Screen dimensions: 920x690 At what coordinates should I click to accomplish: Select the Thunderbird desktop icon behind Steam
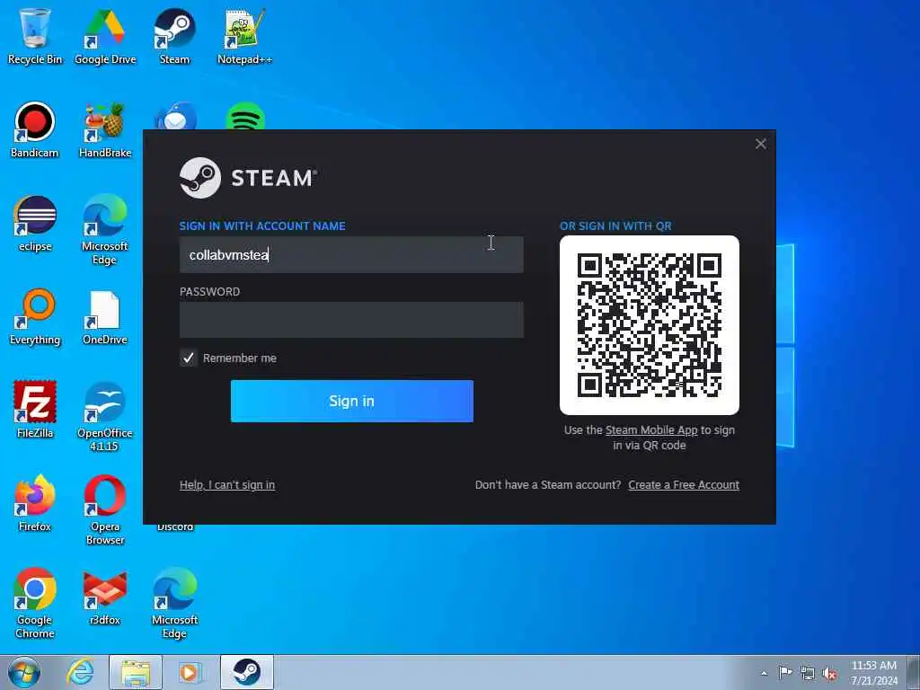175,116
